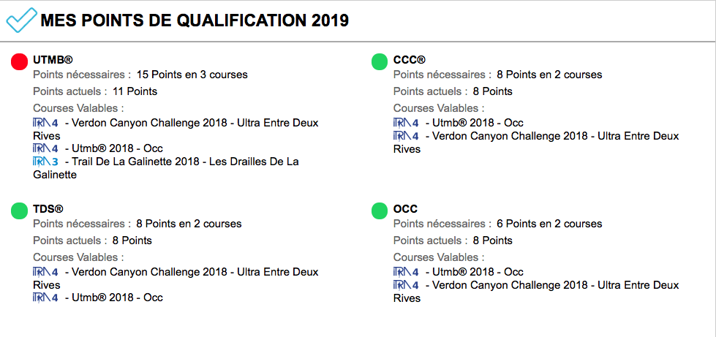Click the ITRA 3 icon beside Trail De La Galinette
The height and width of the screenshot is (337, 716).
coord(45,162)
